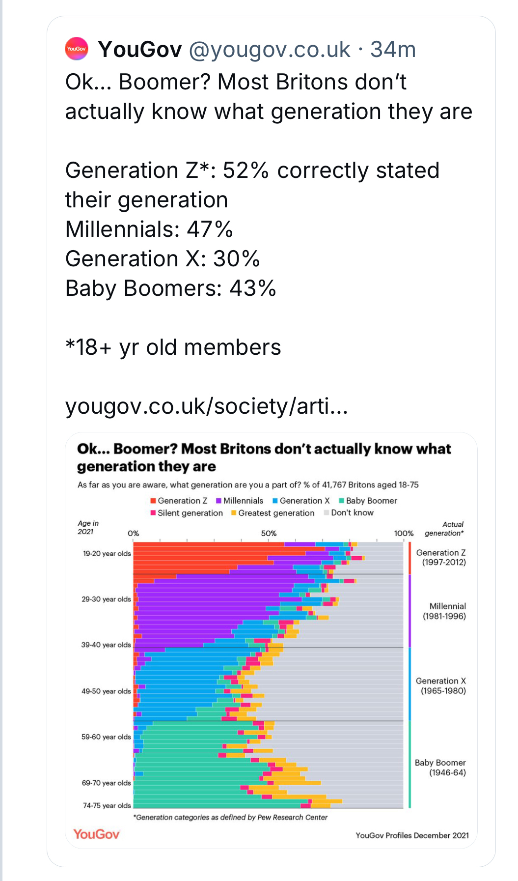This screenshot has width=518, height=881.
Task: Click the "Baby Boomers: 43%" line in the post
Action: coord(171,288)
